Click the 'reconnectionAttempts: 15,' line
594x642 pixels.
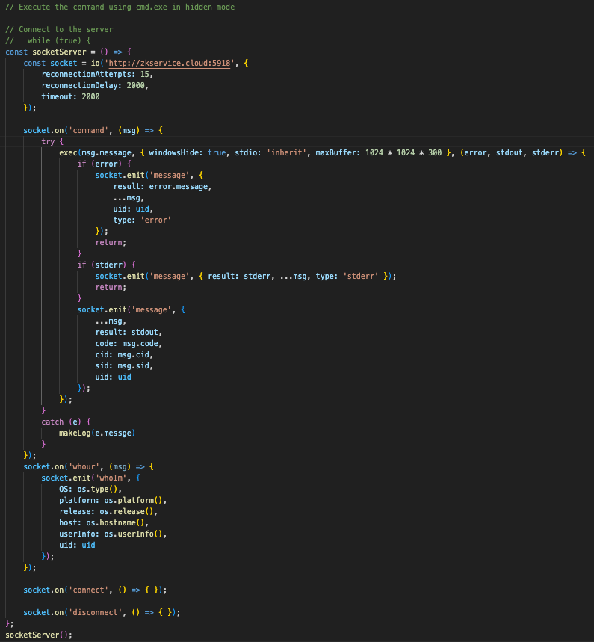click(97, 74)
